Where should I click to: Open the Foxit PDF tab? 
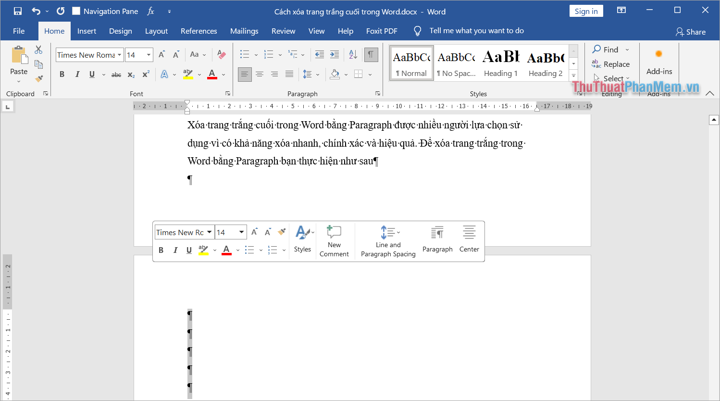(x=382, y=31)
